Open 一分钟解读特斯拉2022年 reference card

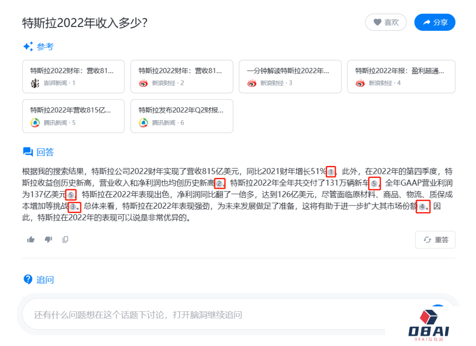(290, 77)
